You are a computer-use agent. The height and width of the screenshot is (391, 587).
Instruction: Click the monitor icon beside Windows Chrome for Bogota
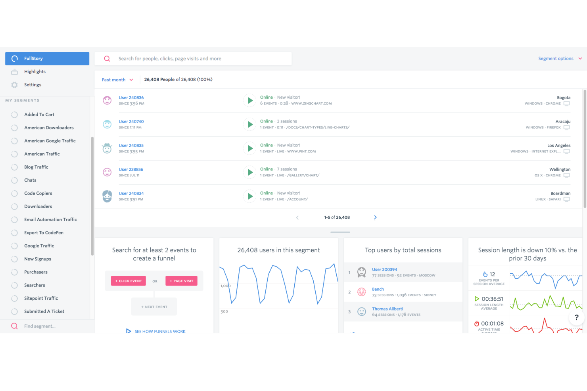[567, 103]
